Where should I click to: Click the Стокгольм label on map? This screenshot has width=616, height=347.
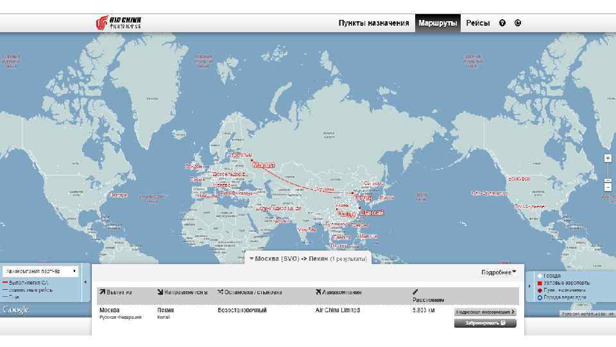click(239, 155)
